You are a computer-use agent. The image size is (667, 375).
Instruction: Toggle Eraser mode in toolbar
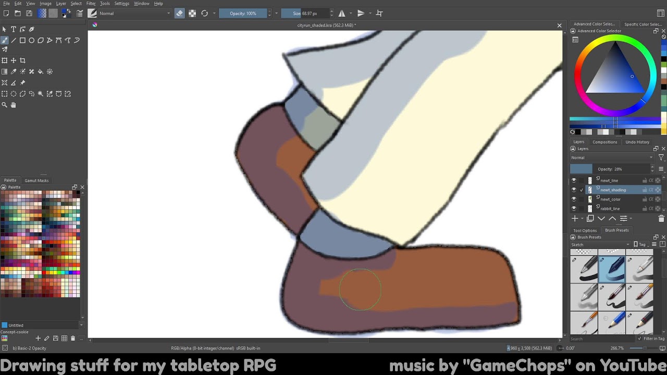point(180,13)
